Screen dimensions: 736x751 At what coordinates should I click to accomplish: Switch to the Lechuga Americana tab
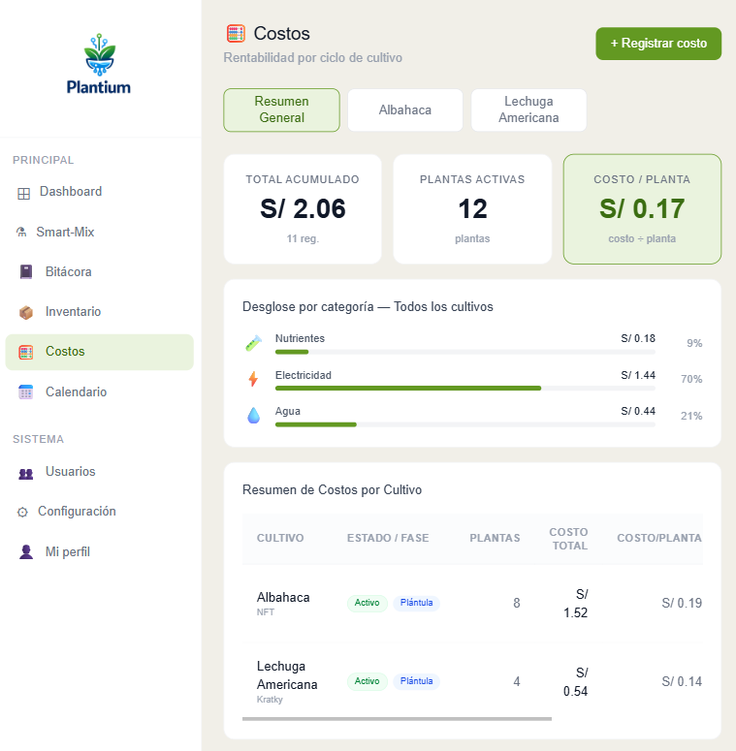(x=529, y=110)
